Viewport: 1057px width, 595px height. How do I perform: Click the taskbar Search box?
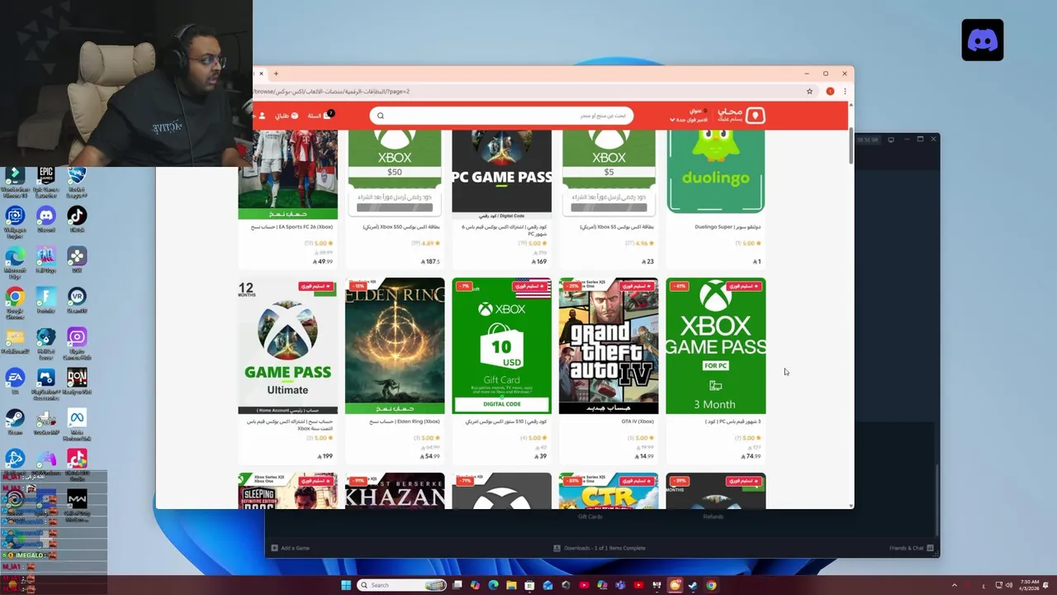(x=402, y=585)
